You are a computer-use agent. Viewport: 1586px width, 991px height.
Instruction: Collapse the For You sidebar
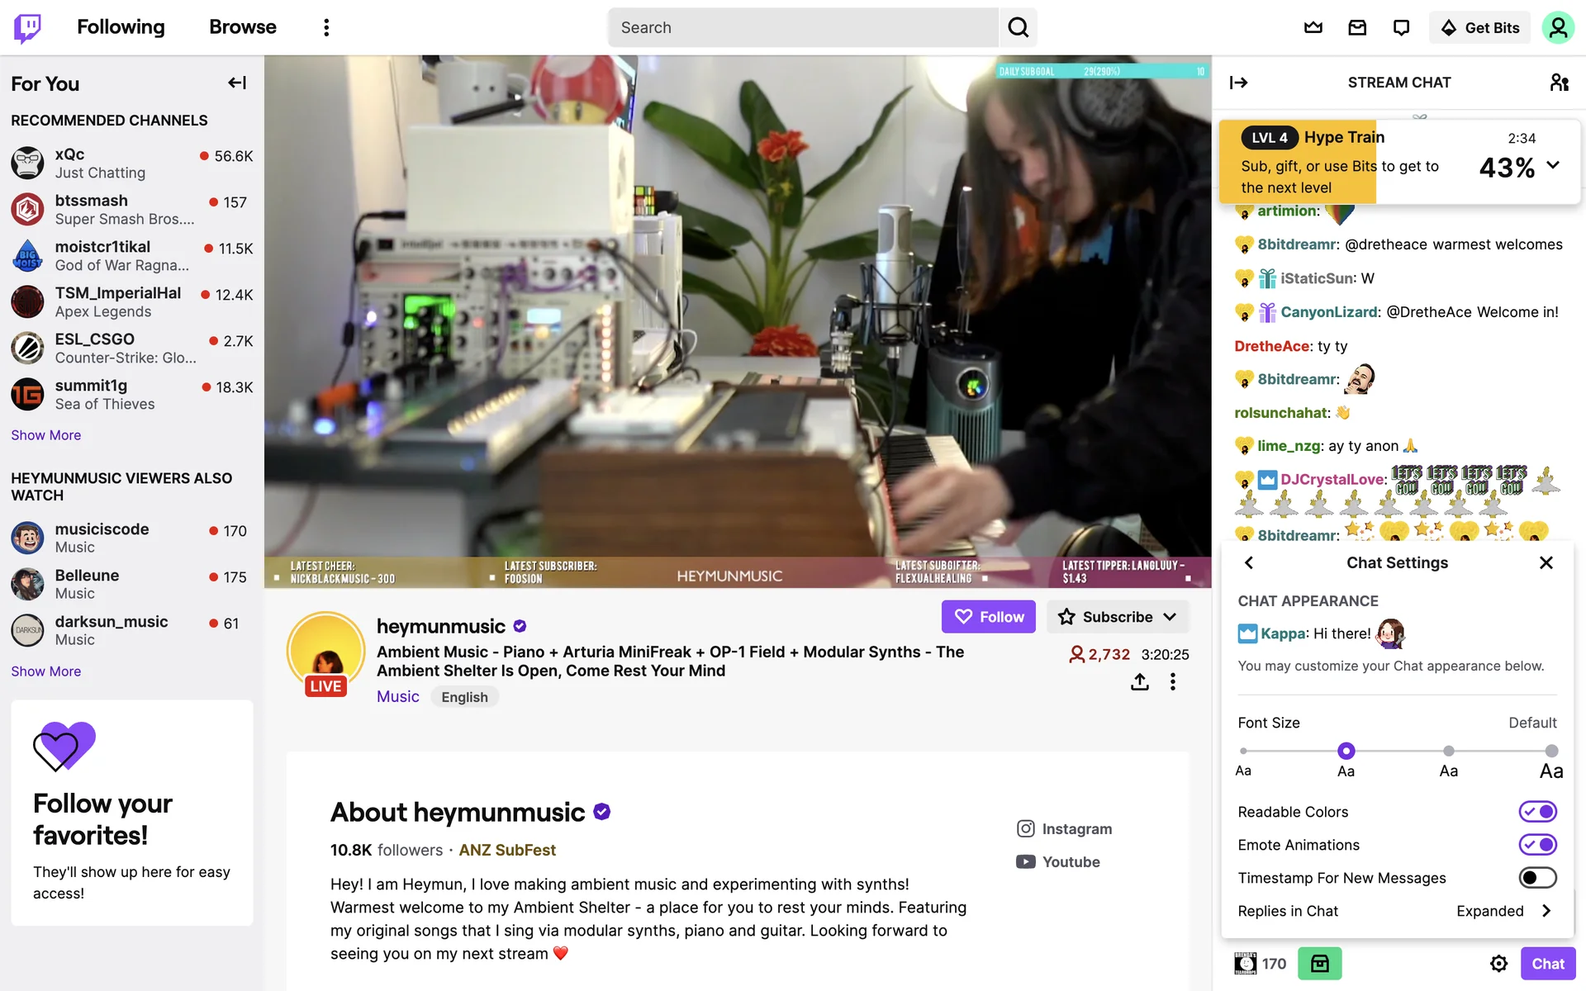point(237,83)
